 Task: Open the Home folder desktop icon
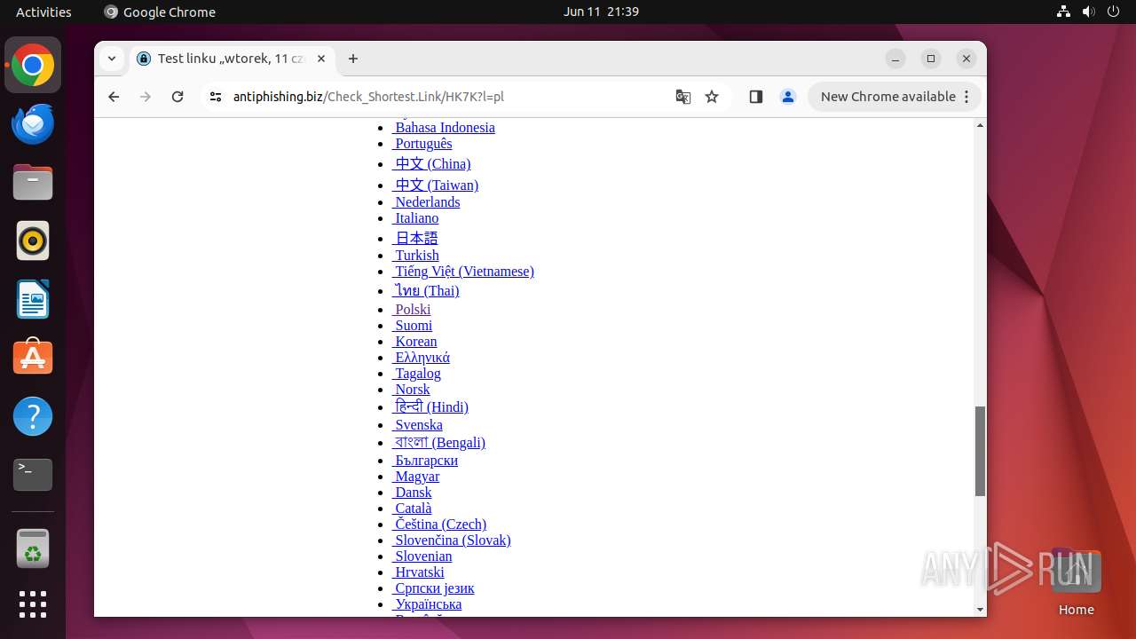(1076, 582)
